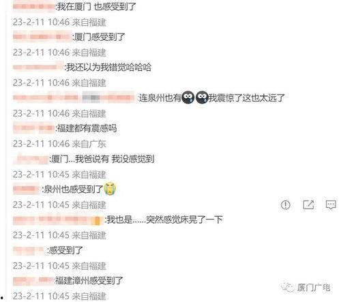Open blurred username before 感受到了 comment
Viewport: 341px width, 302px height.
coord(29,250)
